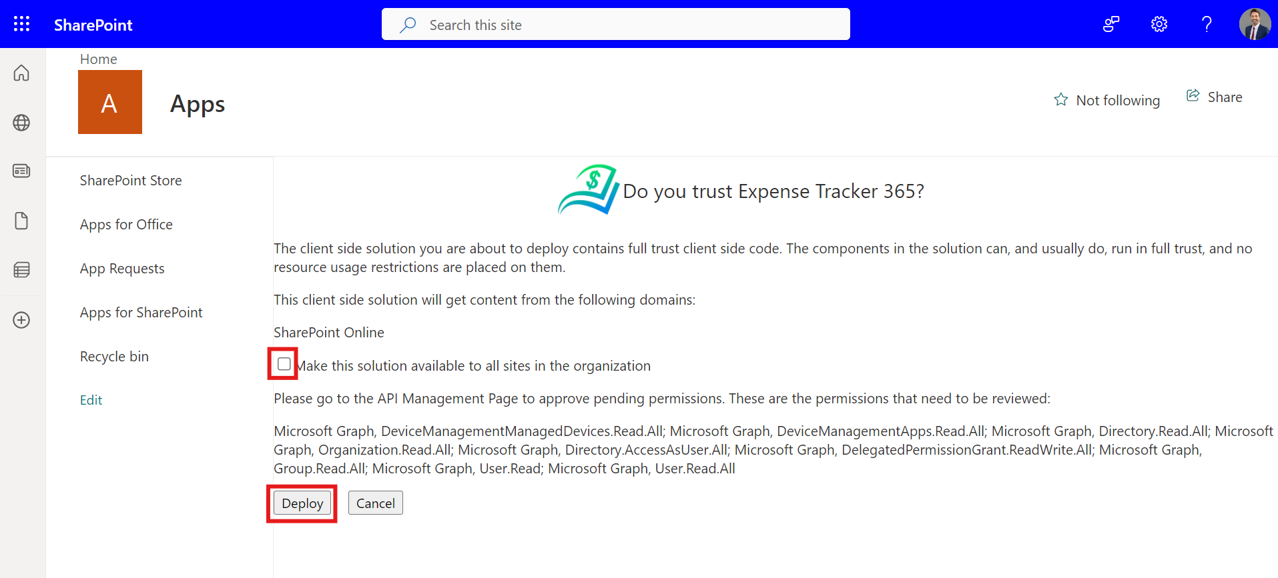This screenshot has width=1278, height=578.
Task: Click the 'User.Read.All' permission text
Action: click(x=695, y=469)
